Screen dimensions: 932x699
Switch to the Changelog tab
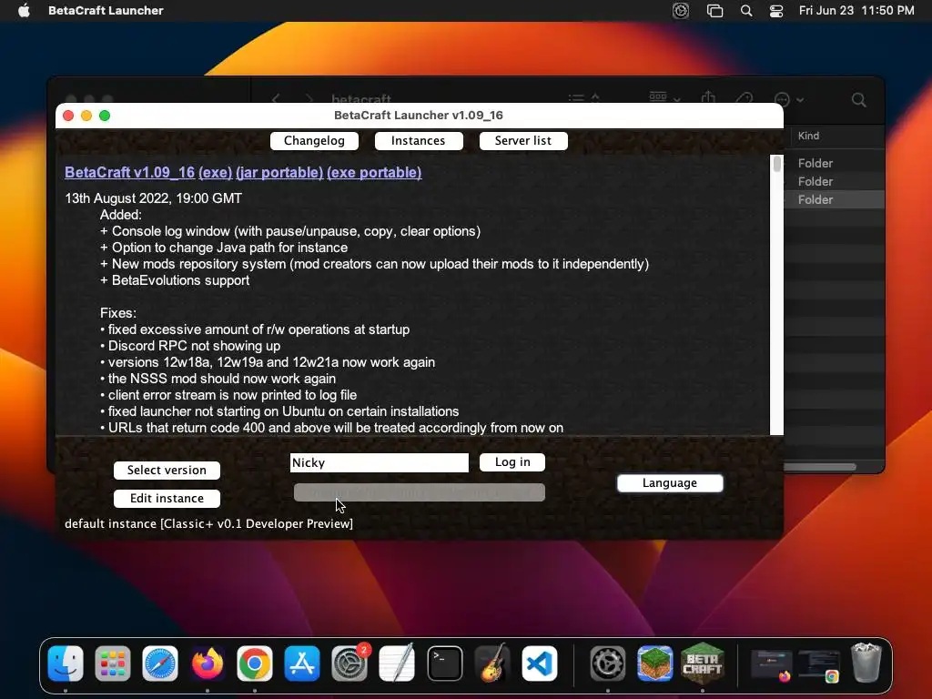coord(314,141)
